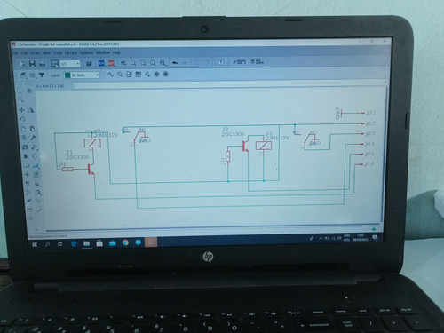Select the Show eye tool in the left toolbar

coord(29,91)
